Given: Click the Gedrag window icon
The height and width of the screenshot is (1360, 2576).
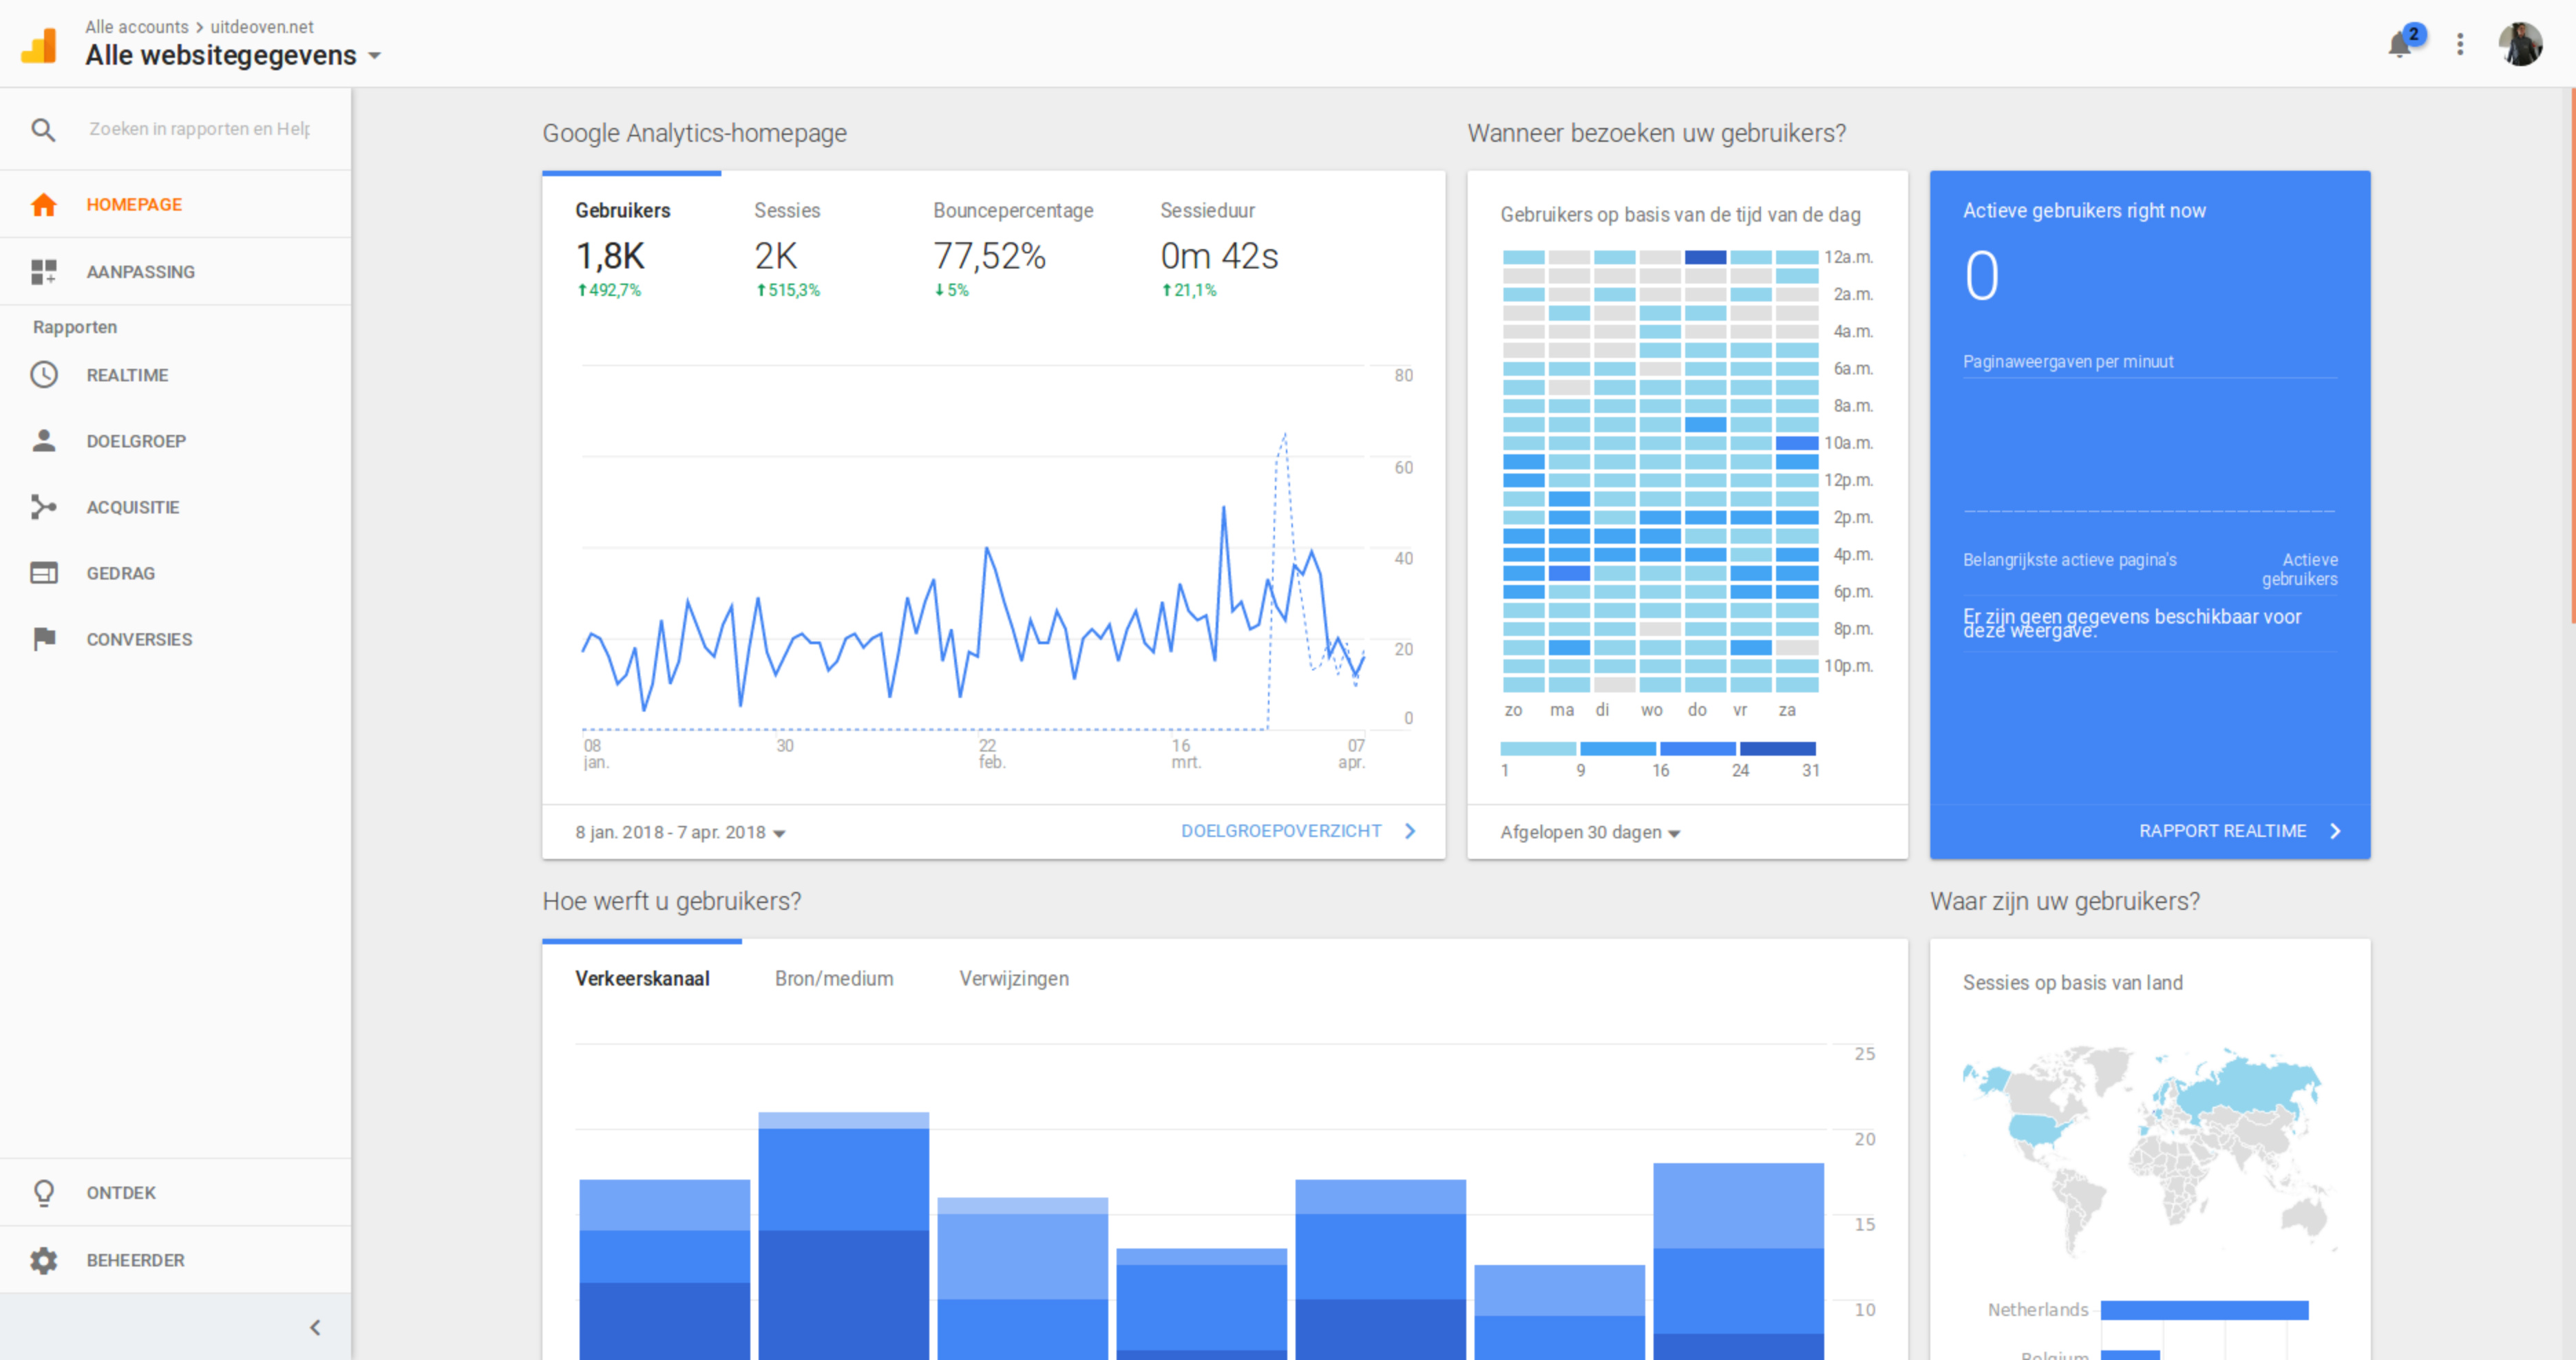Looking at the screenshot, I should click(43, 573).
